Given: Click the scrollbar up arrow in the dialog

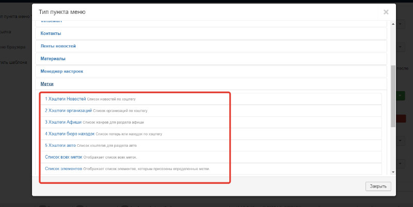Looking at the screenshot, I should tap(393, 23).
